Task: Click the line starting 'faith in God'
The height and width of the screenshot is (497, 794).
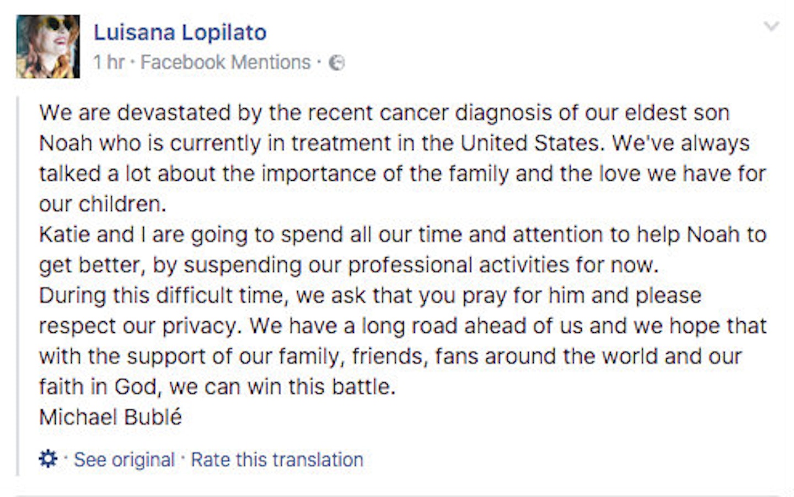Action: tap(217, 387)
